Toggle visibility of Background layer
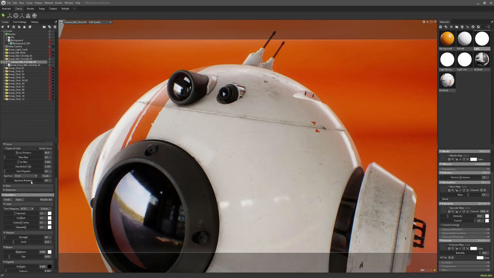Image resolution: width=494 pixels, height=278 pixels. [53, 40]
